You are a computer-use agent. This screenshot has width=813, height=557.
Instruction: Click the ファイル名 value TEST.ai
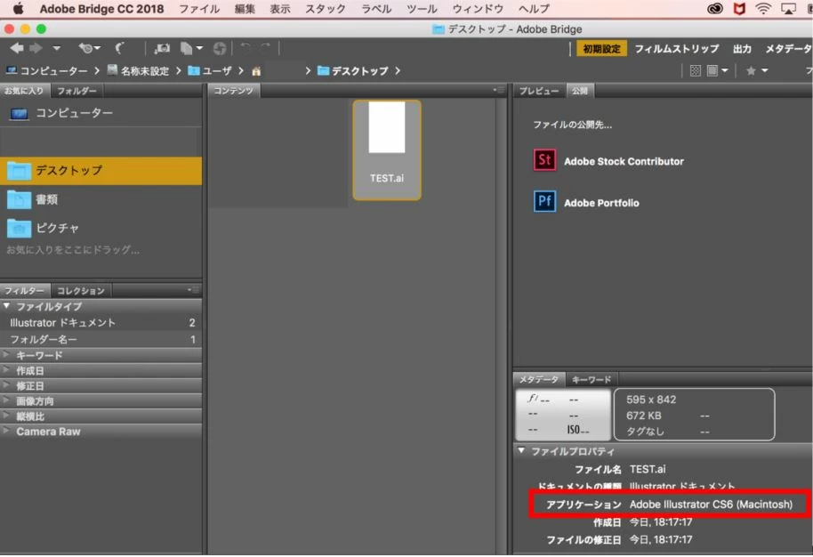tap(647, 469)
